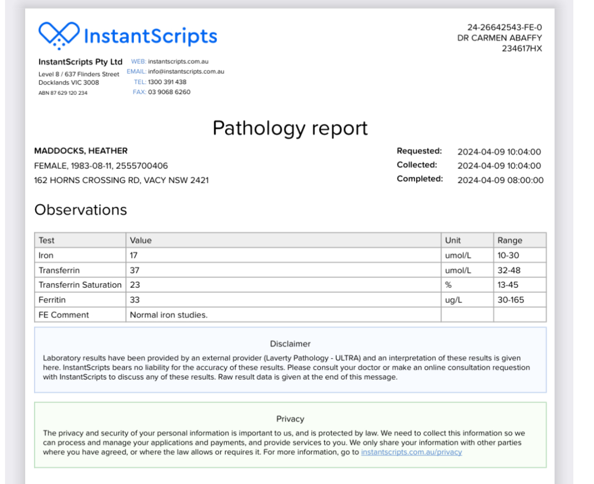This screenshot has width=594, height=484.
Task: Click the Range column header
Action: pyautogui.click(x=510, y=240)
